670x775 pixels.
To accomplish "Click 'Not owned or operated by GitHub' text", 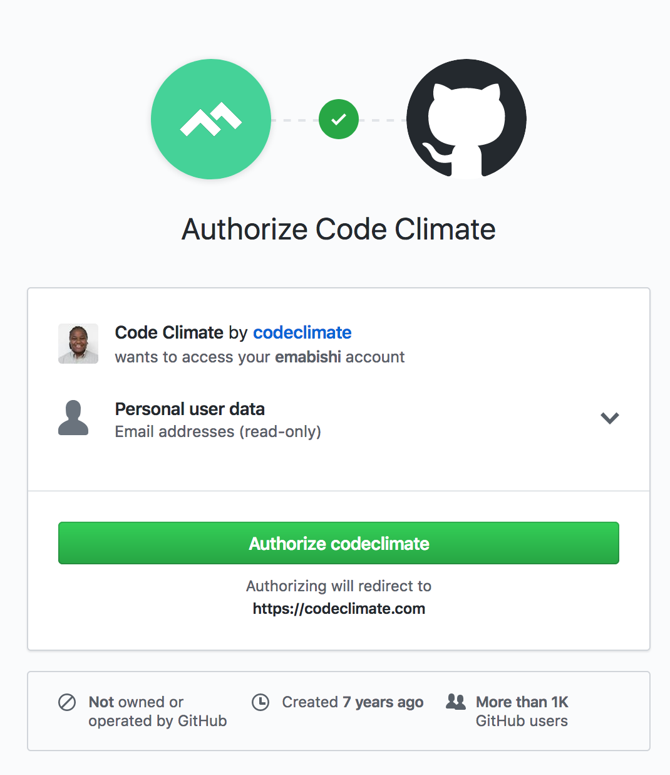I will pos(157,711).
